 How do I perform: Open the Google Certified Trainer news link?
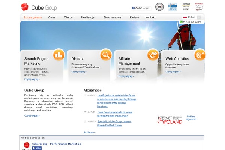114,123
